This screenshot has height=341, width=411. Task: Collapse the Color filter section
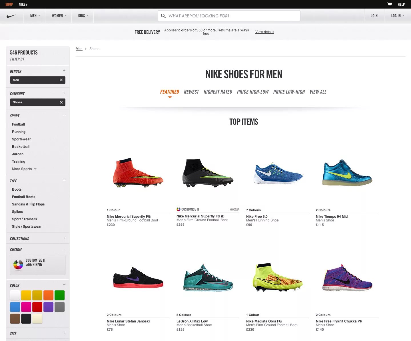(x=64, y=285)
